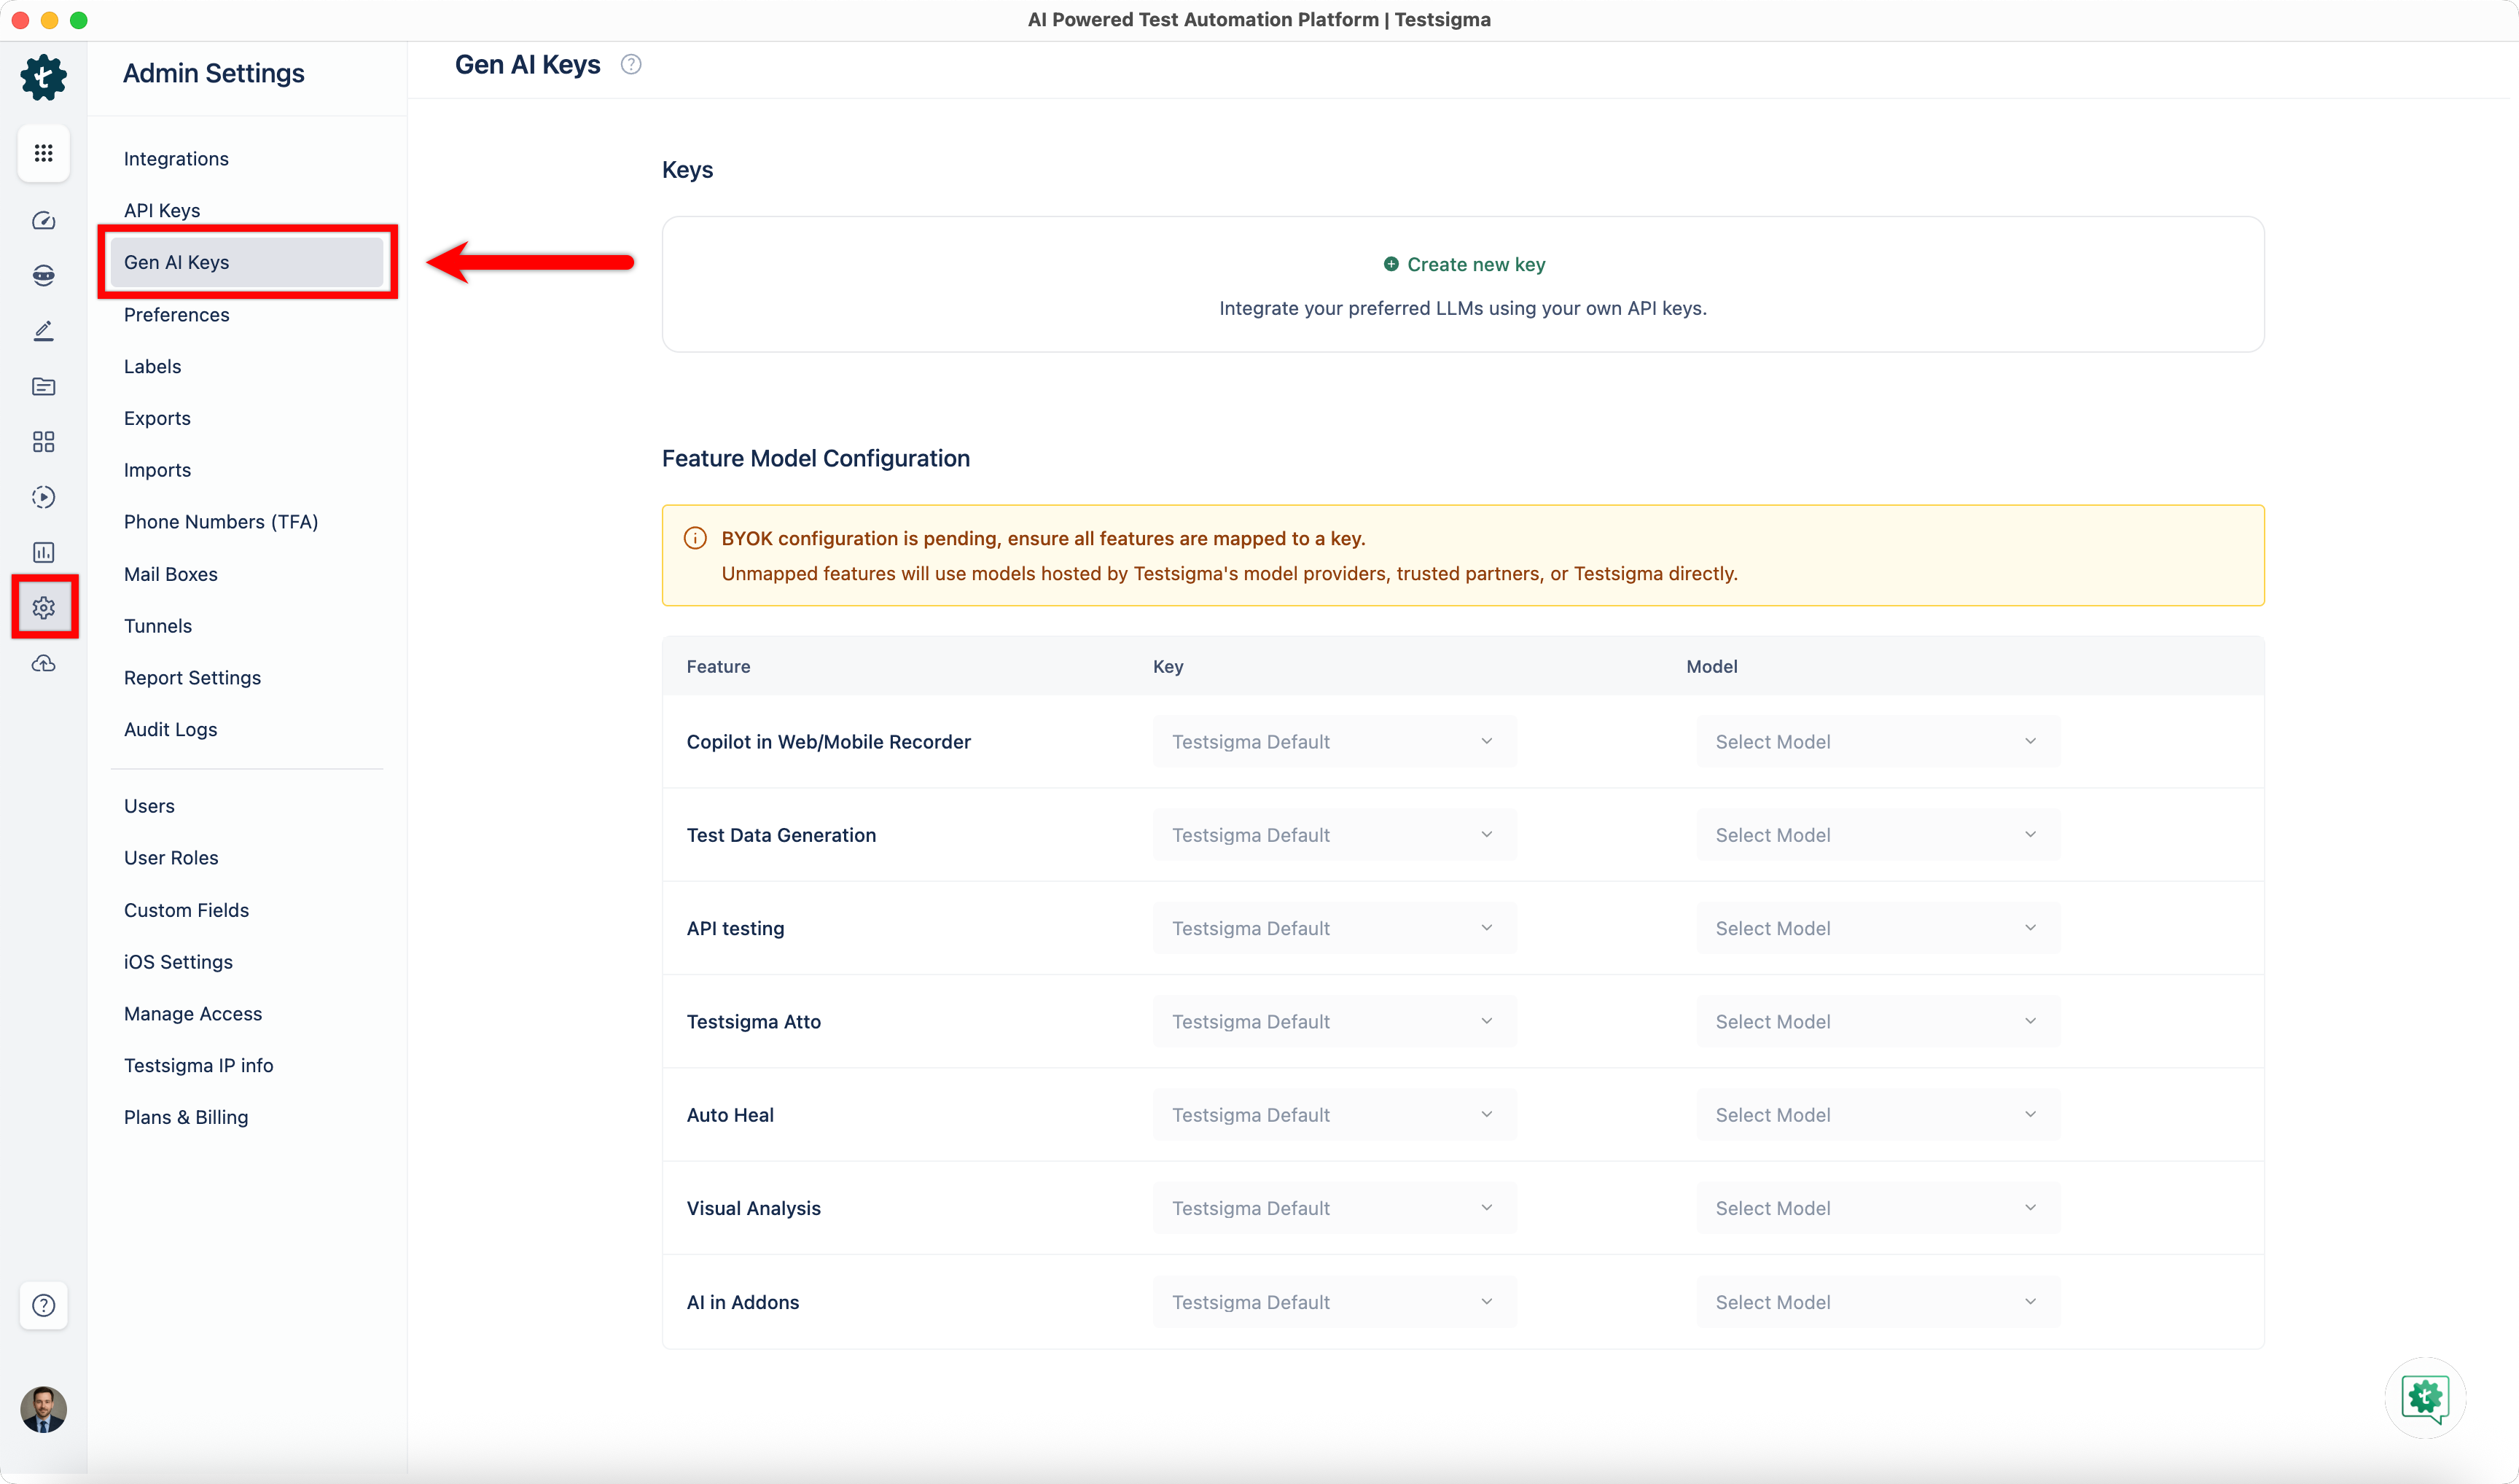Screen dimensions: 2519x1484
Task: Open the apps grid menu icon
Action: tap(43, 153)
